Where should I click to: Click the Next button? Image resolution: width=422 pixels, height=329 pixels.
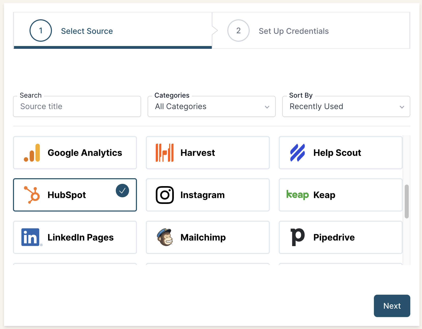click(392, 306)
